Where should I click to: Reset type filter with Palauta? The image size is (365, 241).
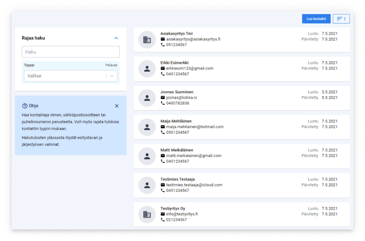111,65
